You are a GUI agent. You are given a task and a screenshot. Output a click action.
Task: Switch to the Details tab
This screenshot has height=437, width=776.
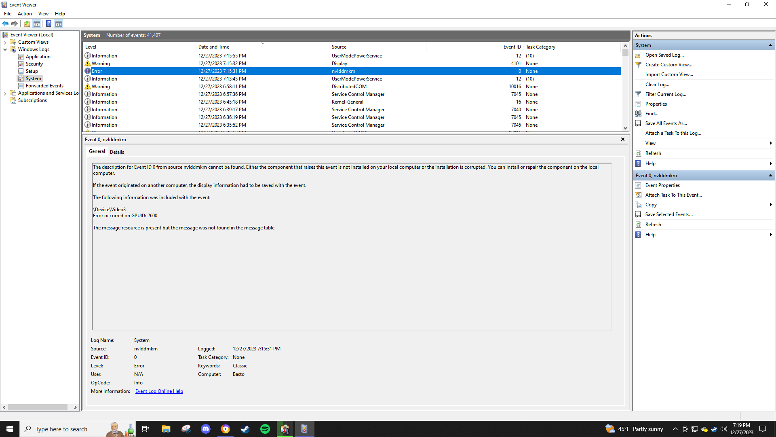coord(117,152)
